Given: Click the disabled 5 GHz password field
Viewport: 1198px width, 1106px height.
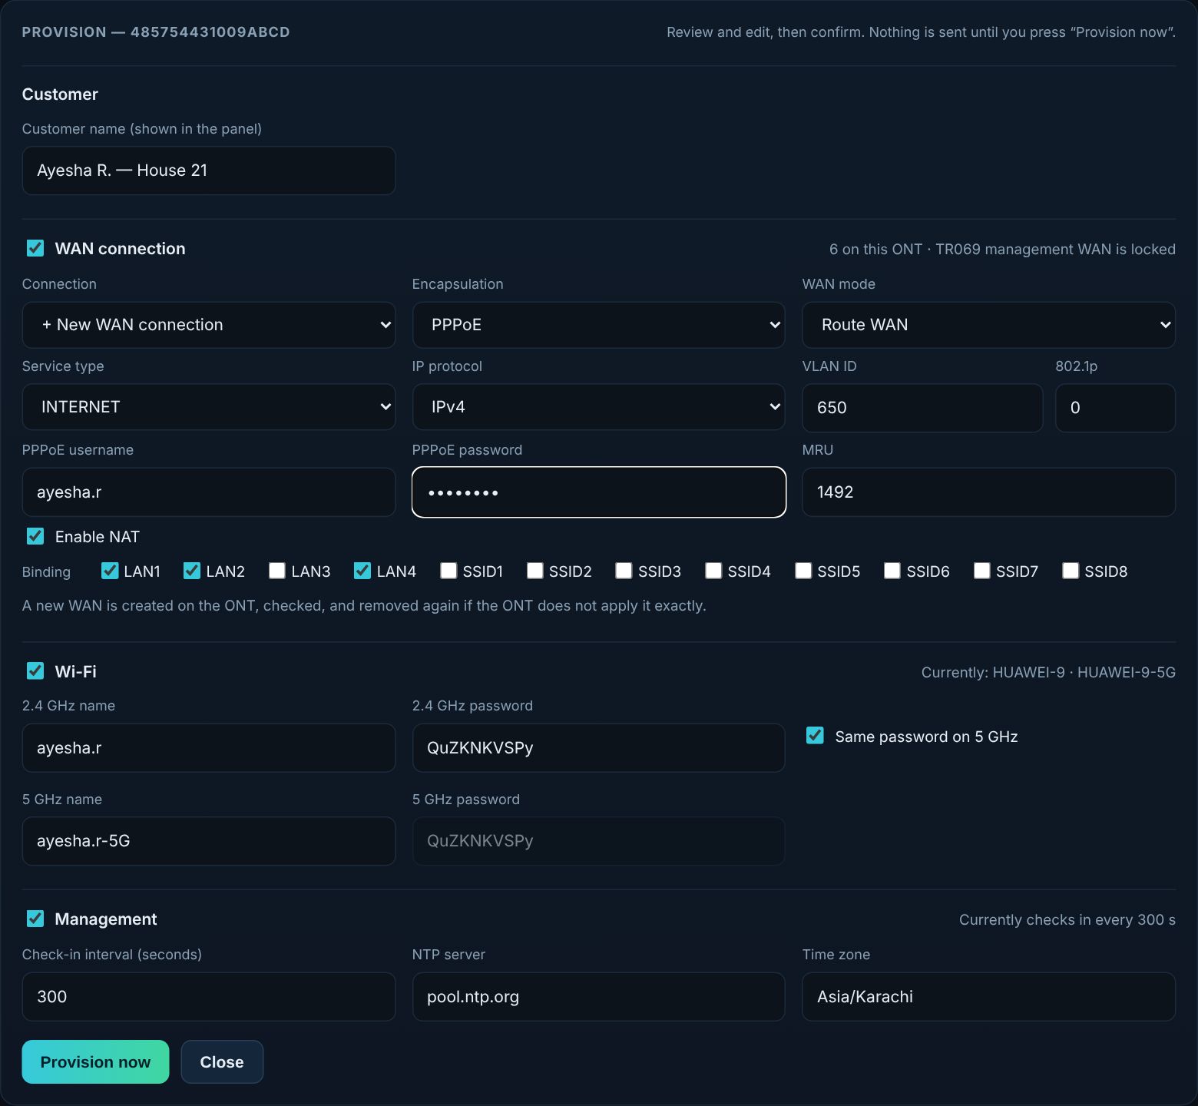Looking at the screenshot, I should (x=598, y=841).
